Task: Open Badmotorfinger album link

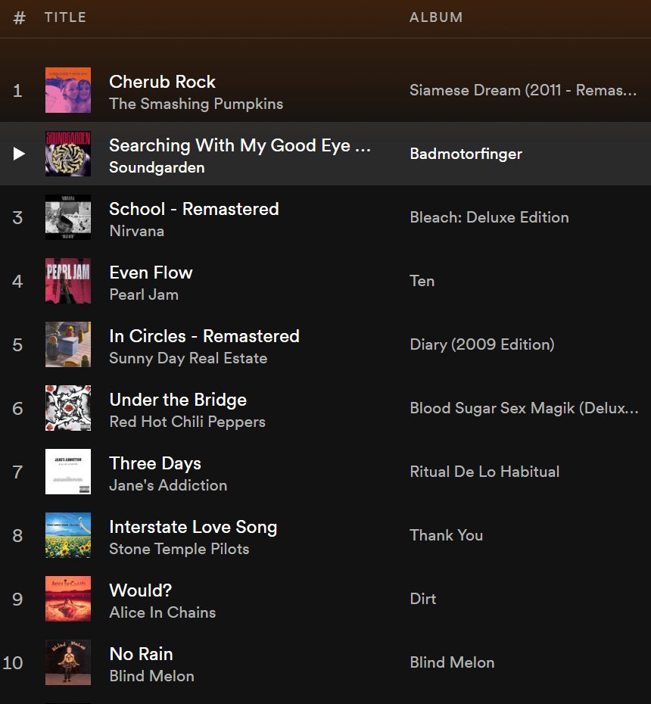Action: point(466,154)
